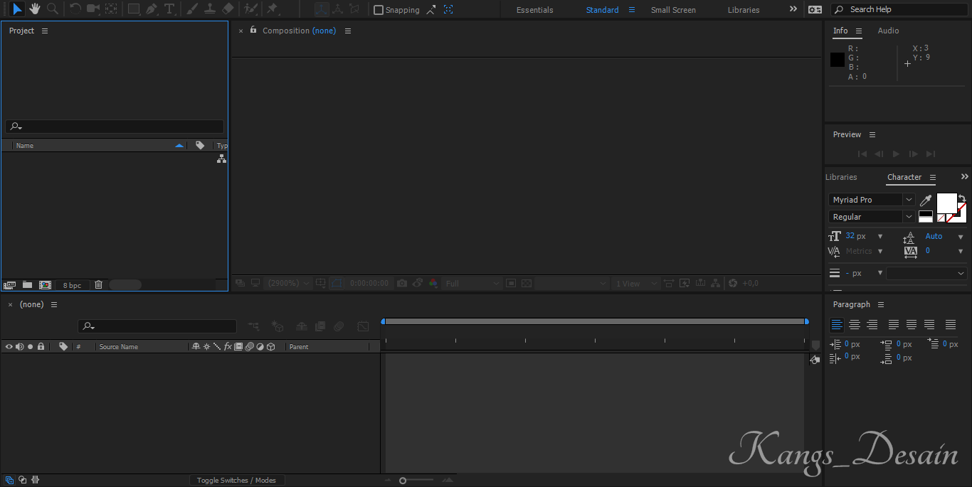
Task: Toggle snap to edges extending beyond layer
Action: [x=431, y=10]
